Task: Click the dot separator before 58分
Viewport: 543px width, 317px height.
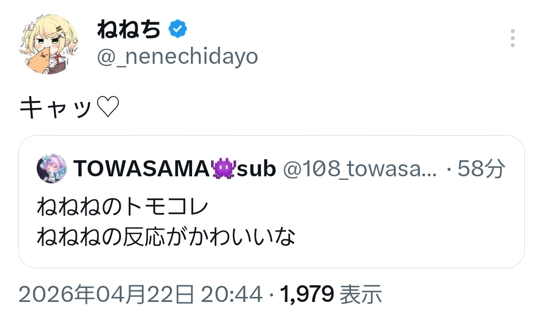Action: (448, 171)
